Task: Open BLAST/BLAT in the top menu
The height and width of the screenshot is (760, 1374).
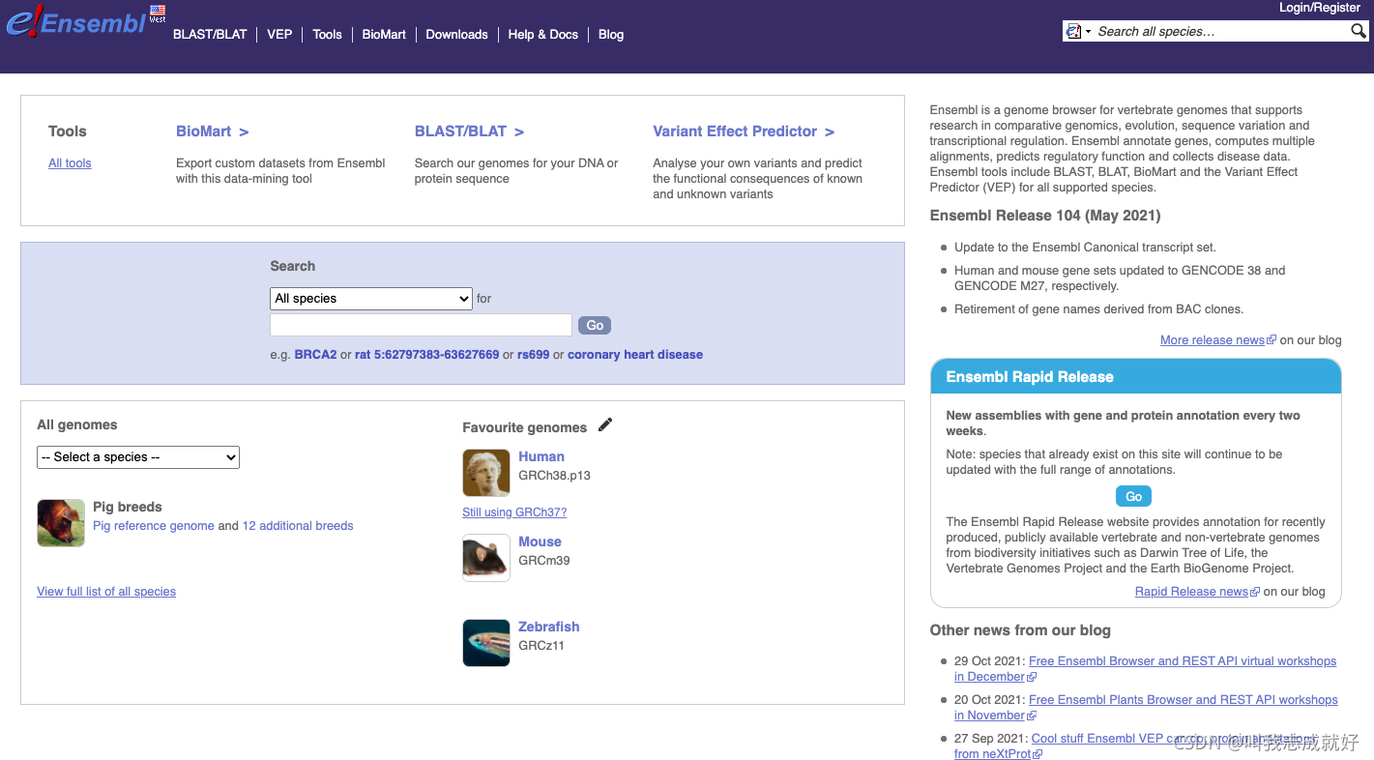Action: coord(210,35)
